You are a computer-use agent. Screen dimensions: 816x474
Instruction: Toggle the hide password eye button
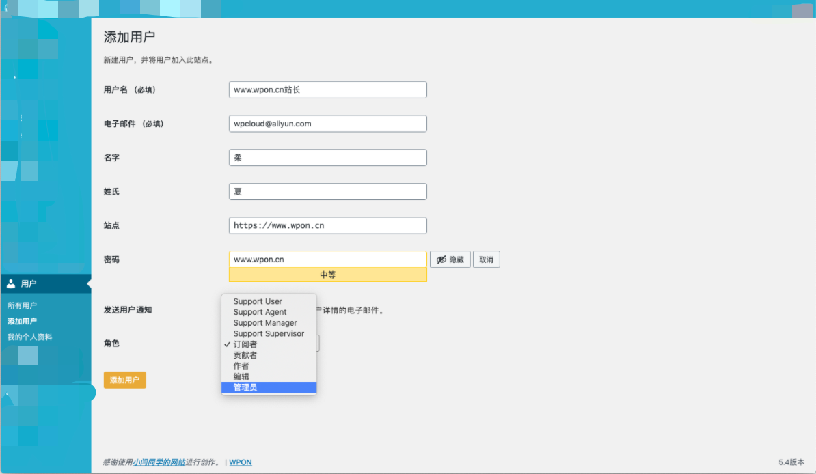(450, 260)
